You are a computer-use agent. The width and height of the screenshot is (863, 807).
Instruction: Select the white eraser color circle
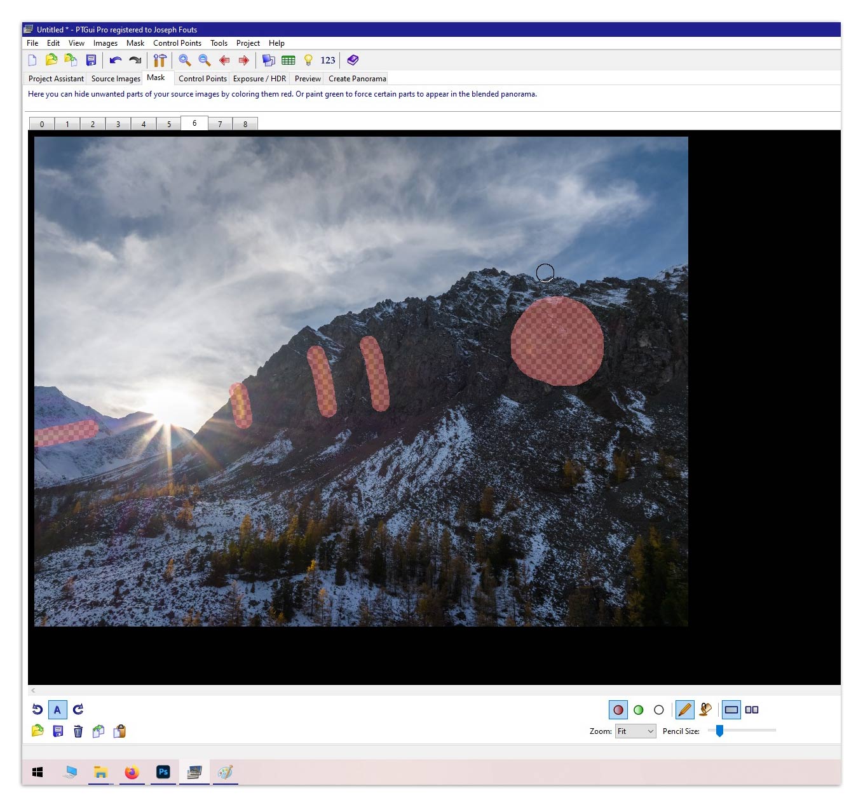(x=659, y=710)
